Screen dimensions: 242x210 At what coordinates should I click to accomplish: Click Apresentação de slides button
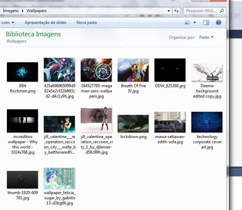click(x=46, y=22)
